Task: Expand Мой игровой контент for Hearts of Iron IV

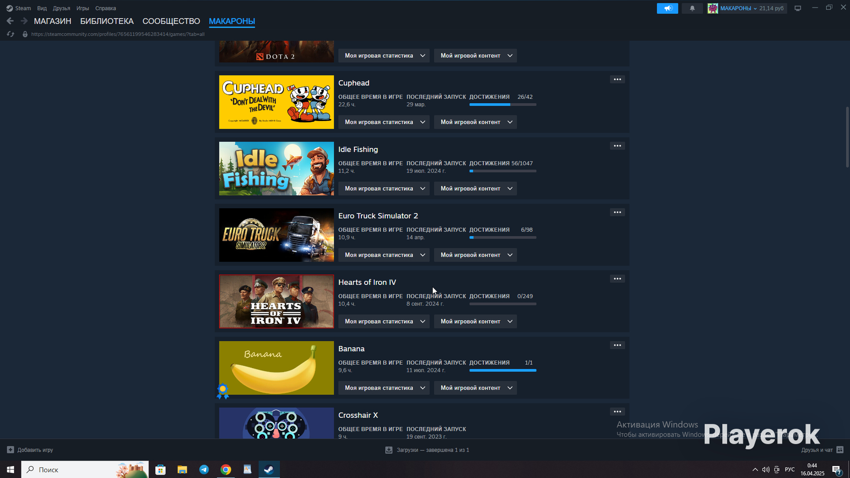Action: [476, 321]
